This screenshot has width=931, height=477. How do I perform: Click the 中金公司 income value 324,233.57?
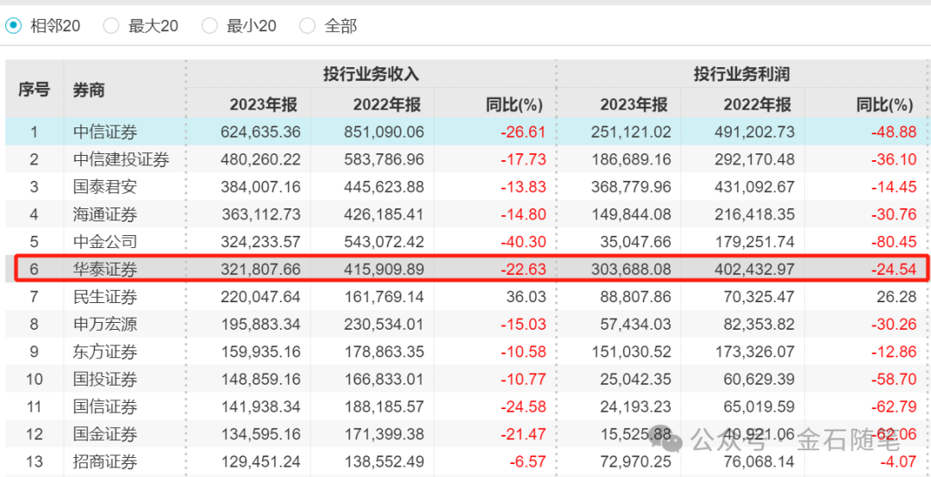(x=263, y=242)
